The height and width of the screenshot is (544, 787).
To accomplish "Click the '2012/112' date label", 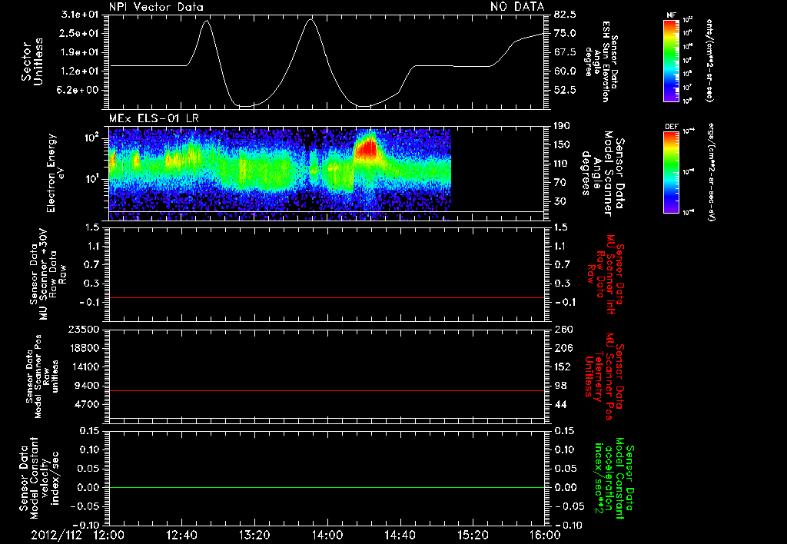I will (56, 536).
